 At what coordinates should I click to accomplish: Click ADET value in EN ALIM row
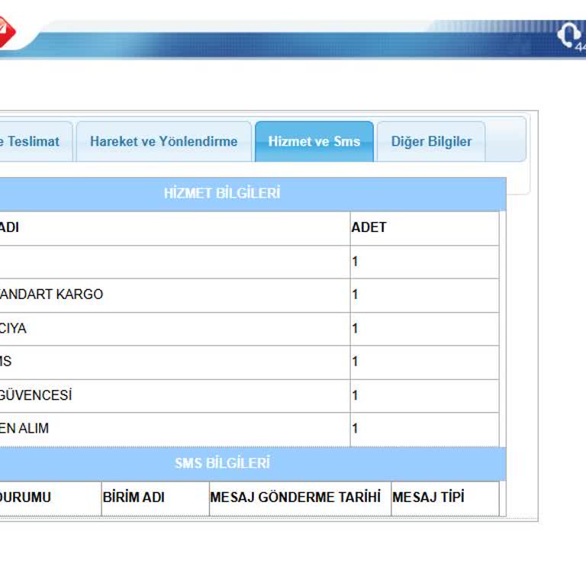[x=355, y=428]
